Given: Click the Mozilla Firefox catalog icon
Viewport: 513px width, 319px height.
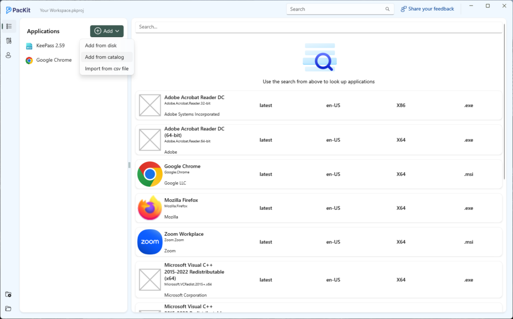Looking at the screenshot, I should click(x=150, y=208).
